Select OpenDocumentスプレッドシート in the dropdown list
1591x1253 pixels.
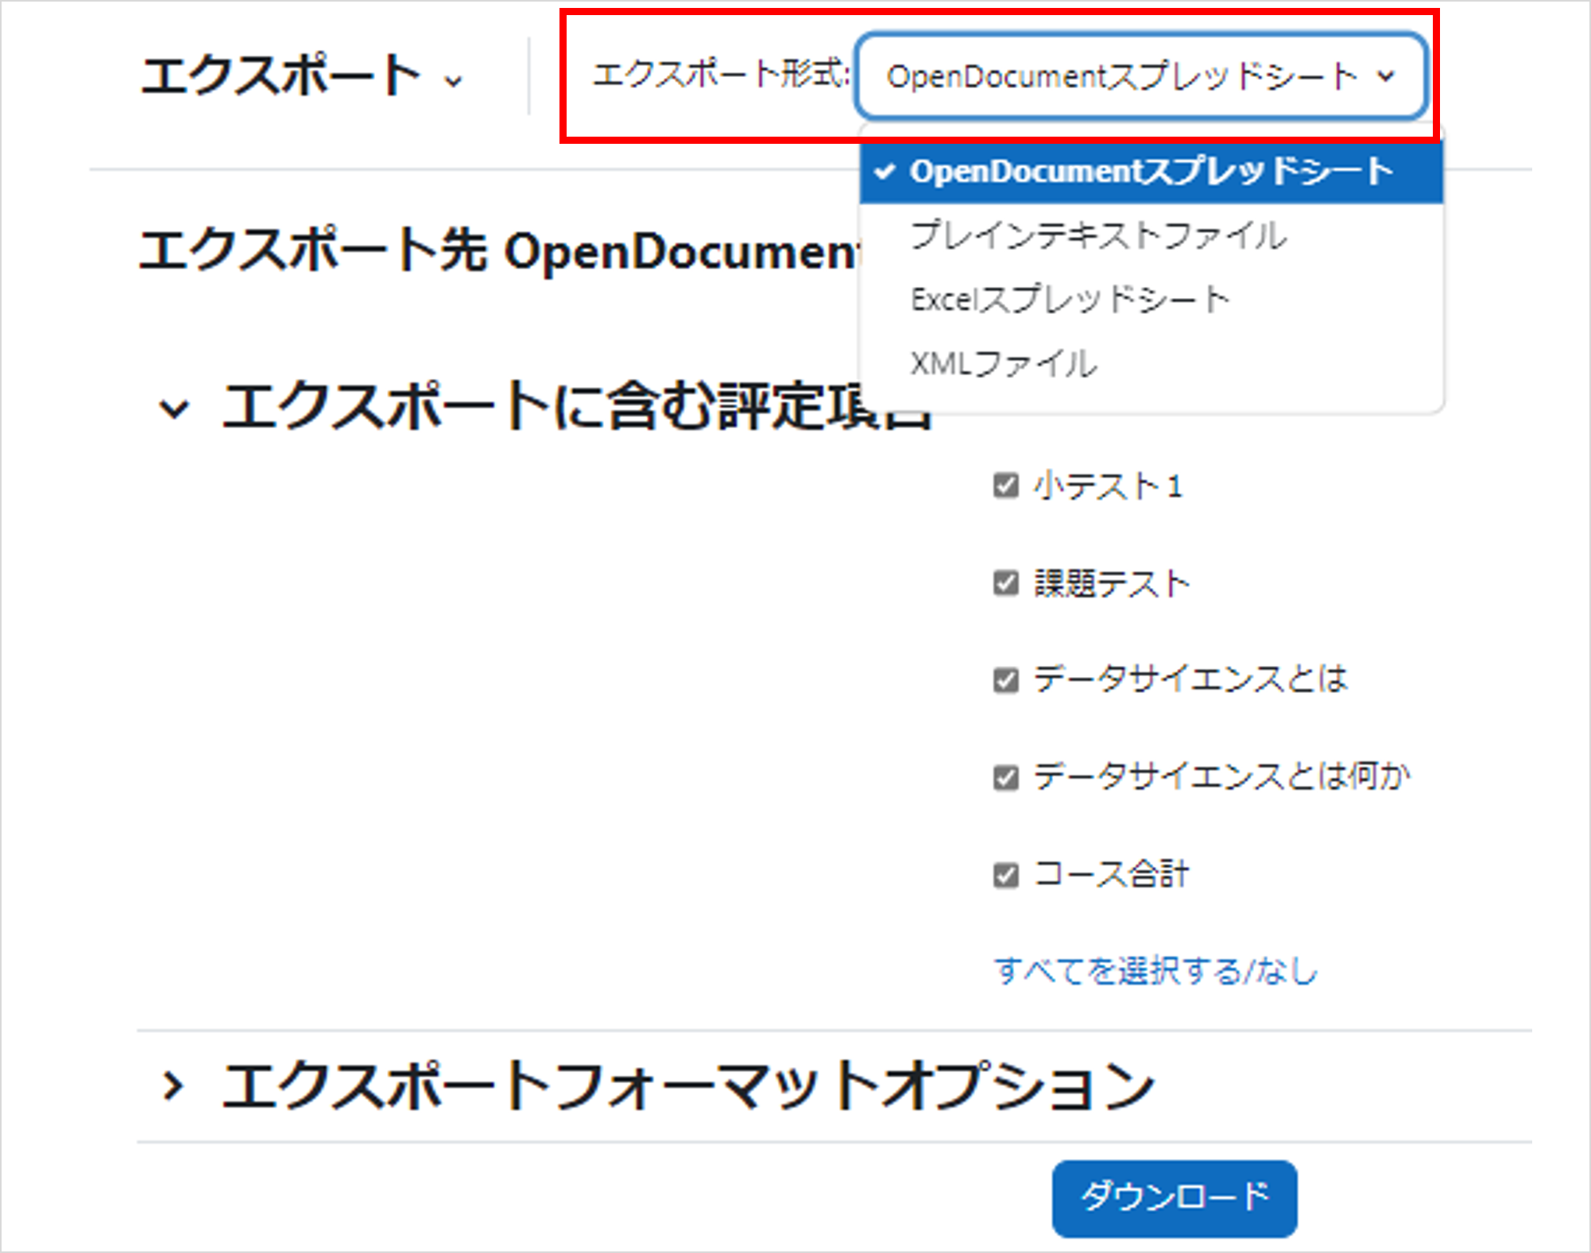(x=1151, y=172)
